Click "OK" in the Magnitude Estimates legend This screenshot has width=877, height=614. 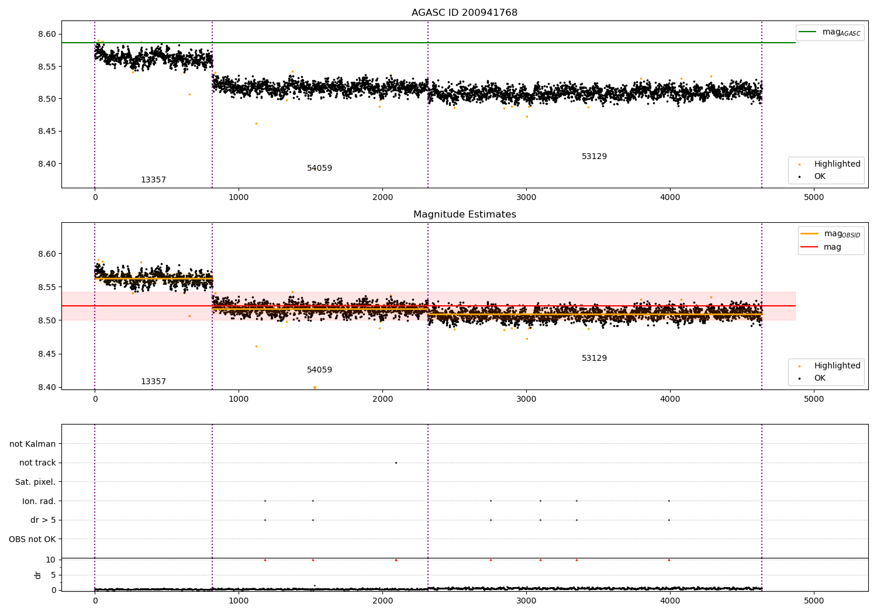coord(820,378)
